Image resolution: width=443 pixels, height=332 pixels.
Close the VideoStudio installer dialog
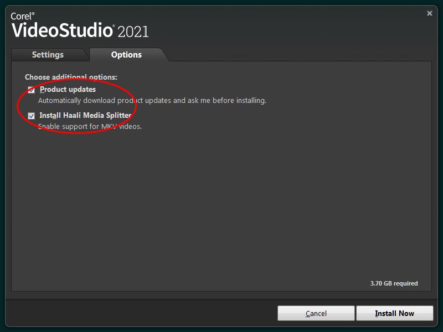430,13
